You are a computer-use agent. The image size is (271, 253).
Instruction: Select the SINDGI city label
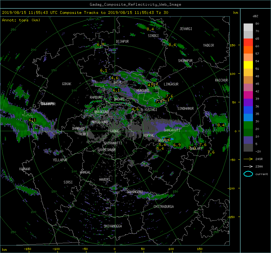(153, 36)
